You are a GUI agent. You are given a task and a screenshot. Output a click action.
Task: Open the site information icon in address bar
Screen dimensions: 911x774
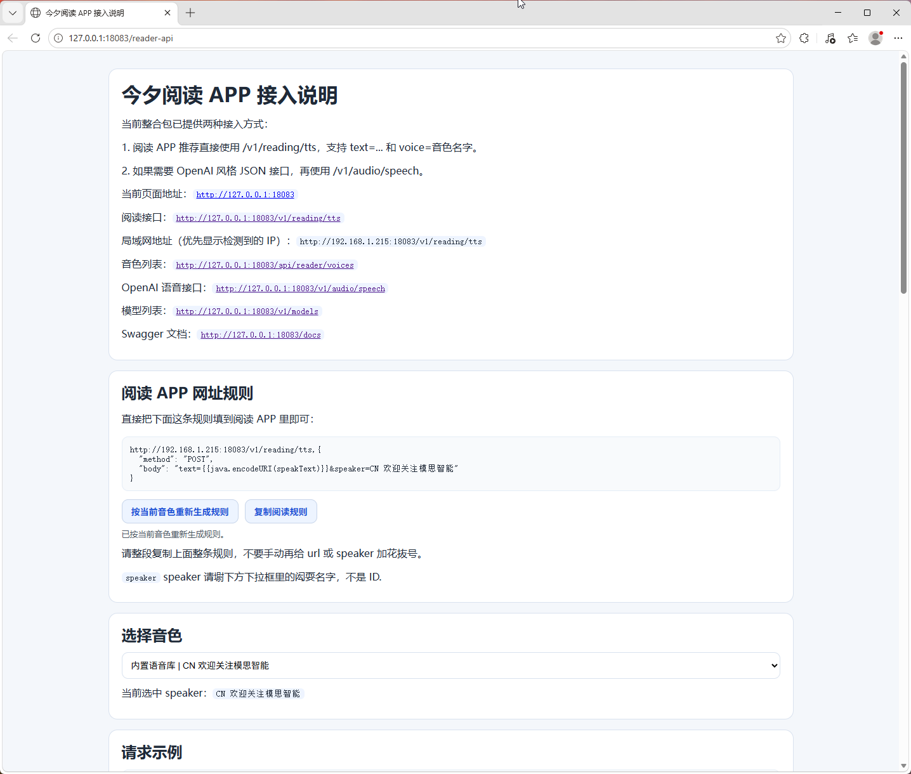click(x=58, y=38)
